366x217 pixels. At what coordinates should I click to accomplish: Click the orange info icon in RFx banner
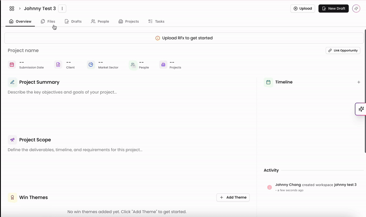pos(157,38)
